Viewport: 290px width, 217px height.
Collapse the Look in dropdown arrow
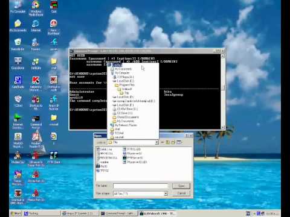tap(157, 142)
